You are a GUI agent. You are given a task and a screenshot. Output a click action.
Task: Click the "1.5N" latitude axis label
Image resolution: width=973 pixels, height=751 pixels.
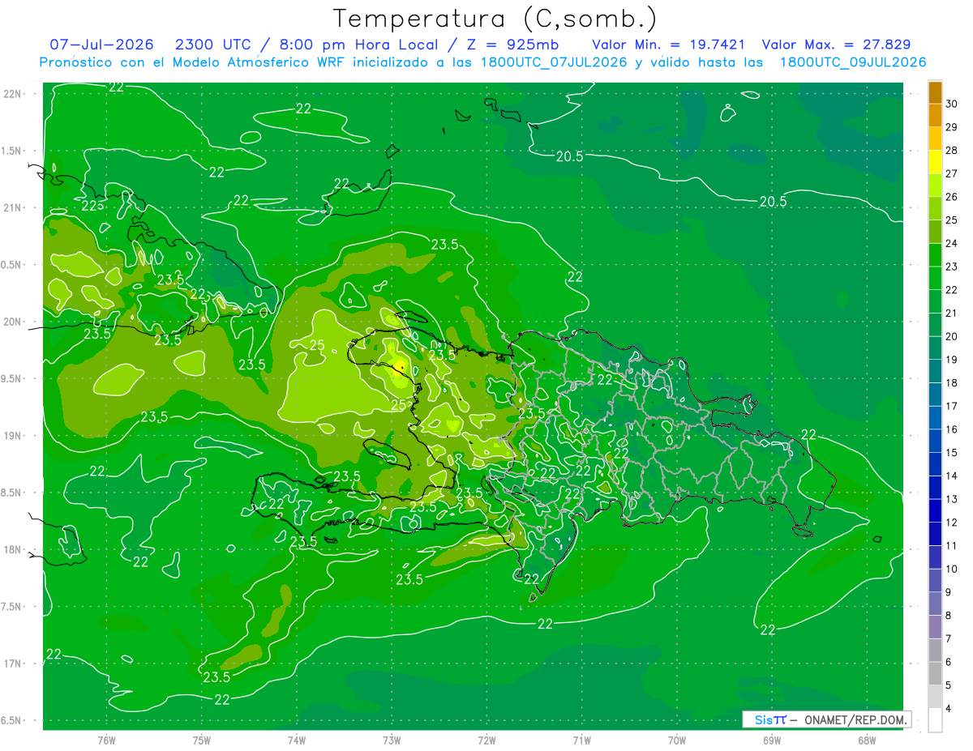point(12,151)
